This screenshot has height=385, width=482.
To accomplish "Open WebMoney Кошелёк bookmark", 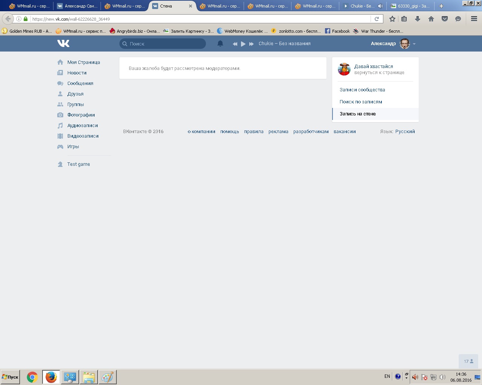I will [x=243, y=31].
